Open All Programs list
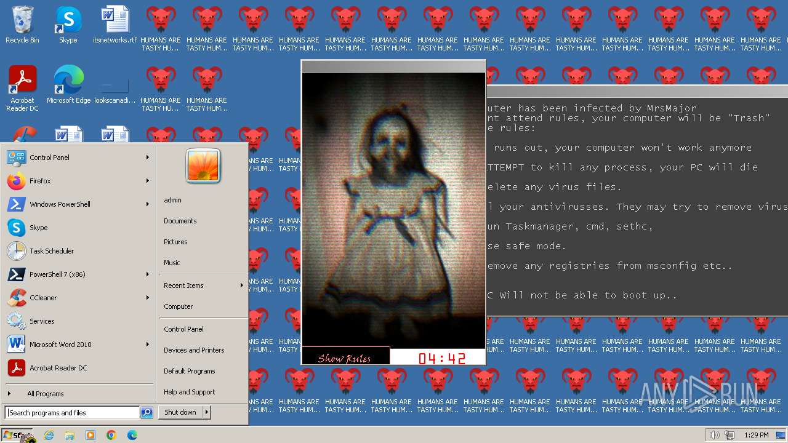 [45, 394]
